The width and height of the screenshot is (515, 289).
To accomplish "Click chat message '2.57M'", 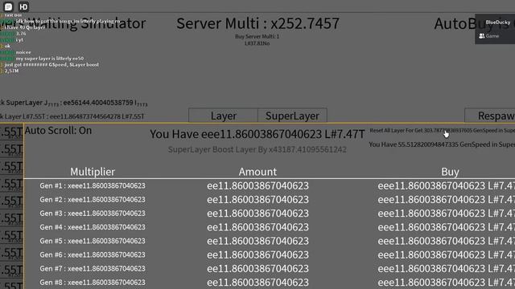I will click(11, 71).
